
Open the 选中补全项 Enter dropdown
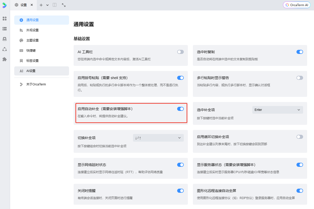coord(277,110)
